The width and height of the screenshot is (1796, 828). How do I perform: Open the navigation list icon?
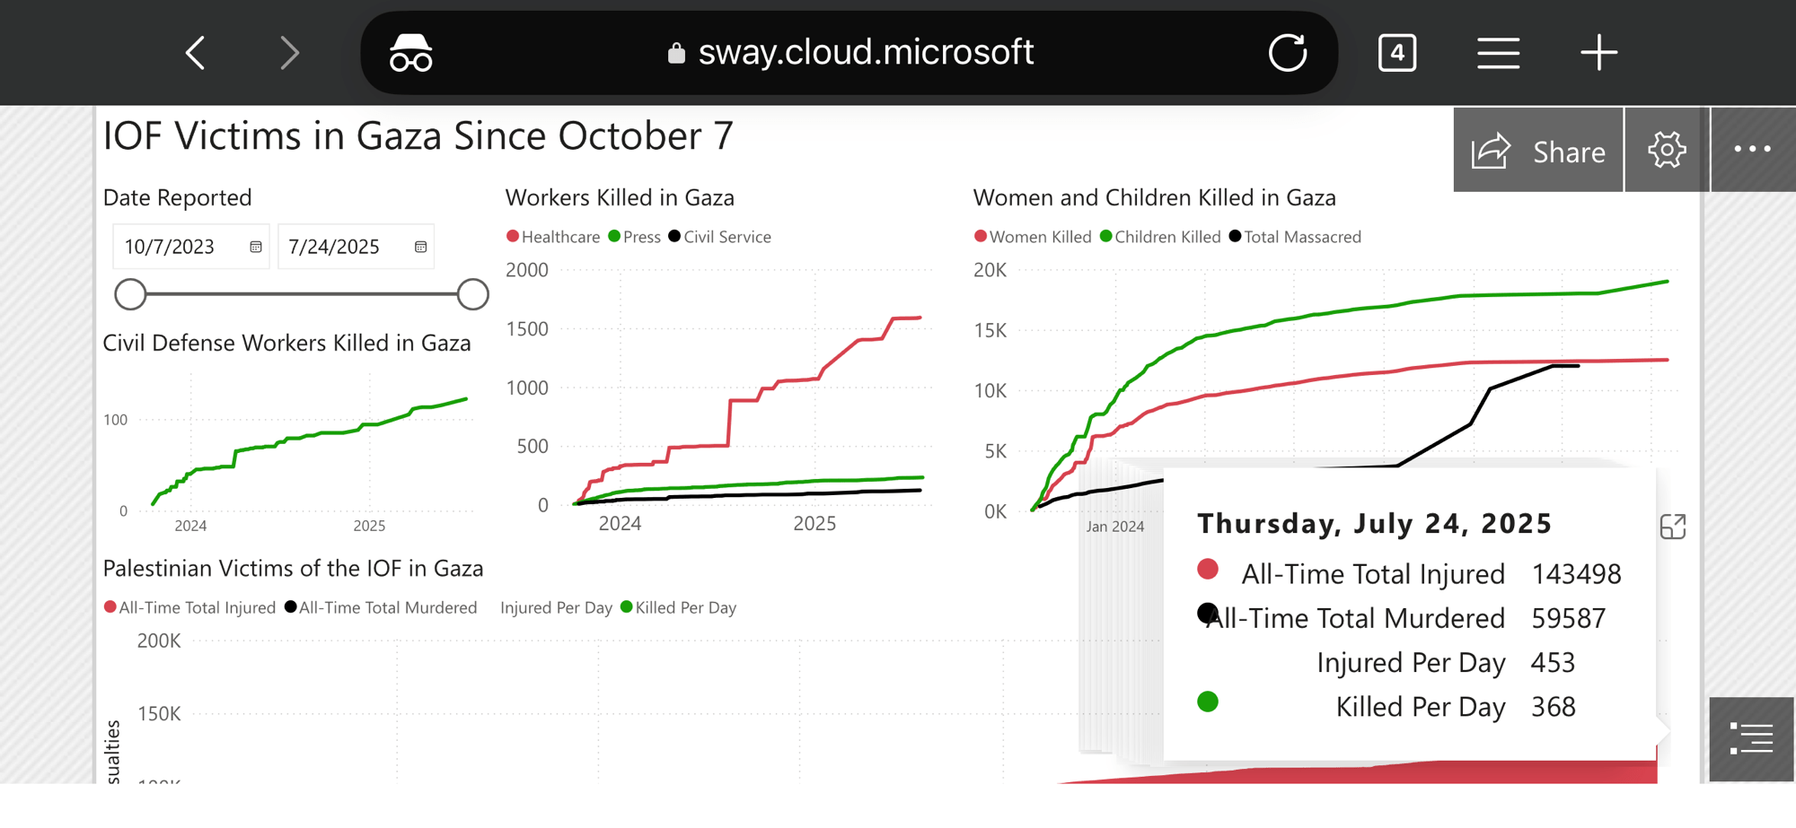pos(1751,739)
